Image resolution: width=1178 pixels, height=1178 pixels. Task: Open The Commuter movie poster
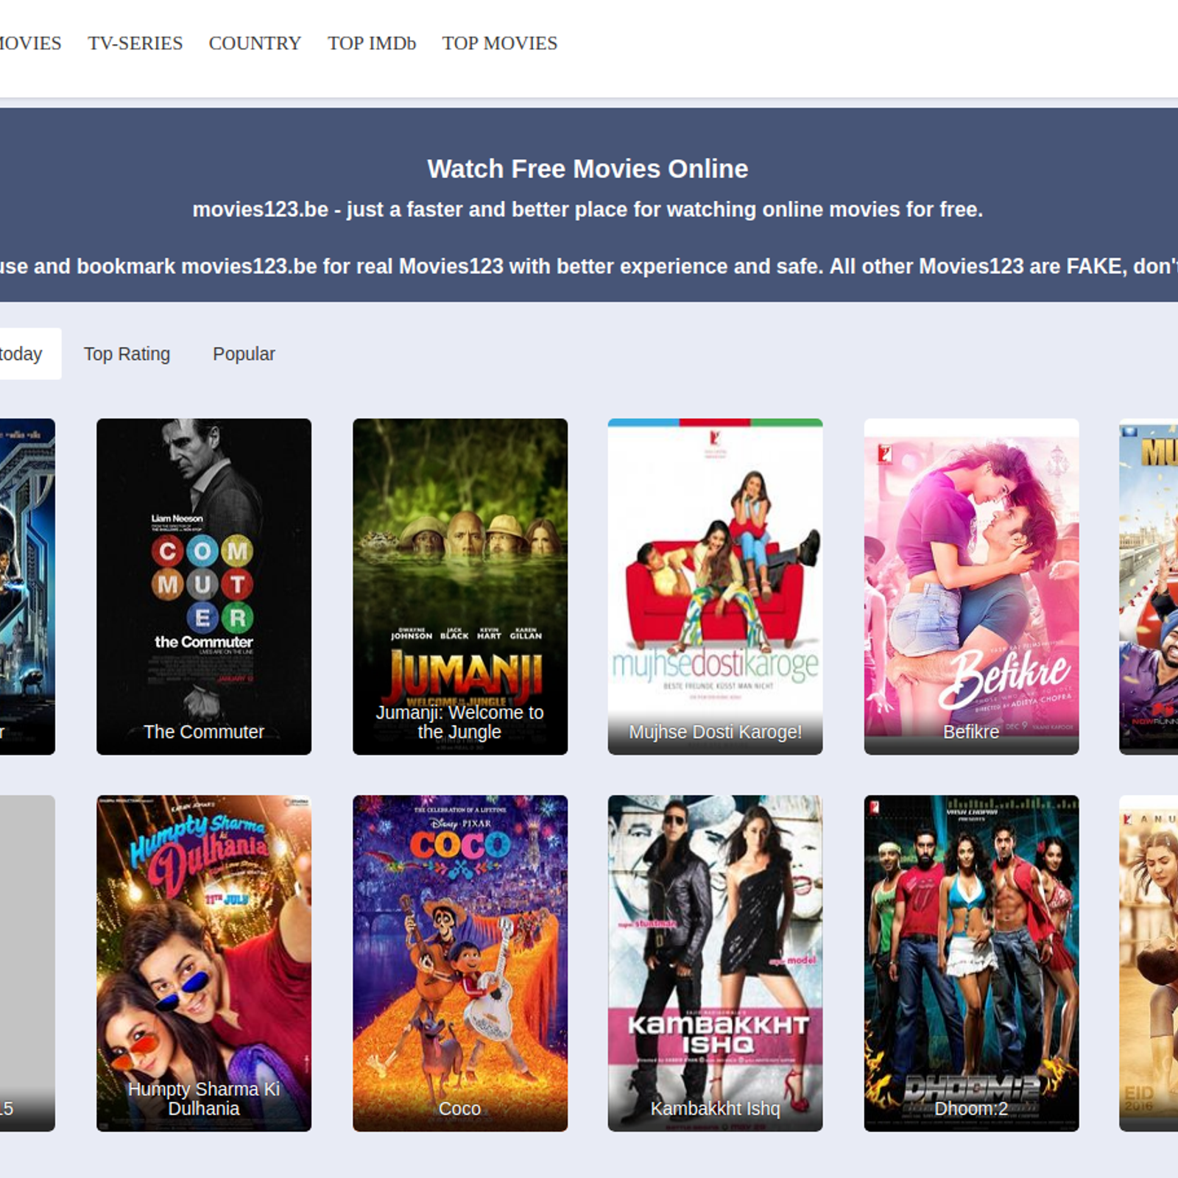click(204, 587)
